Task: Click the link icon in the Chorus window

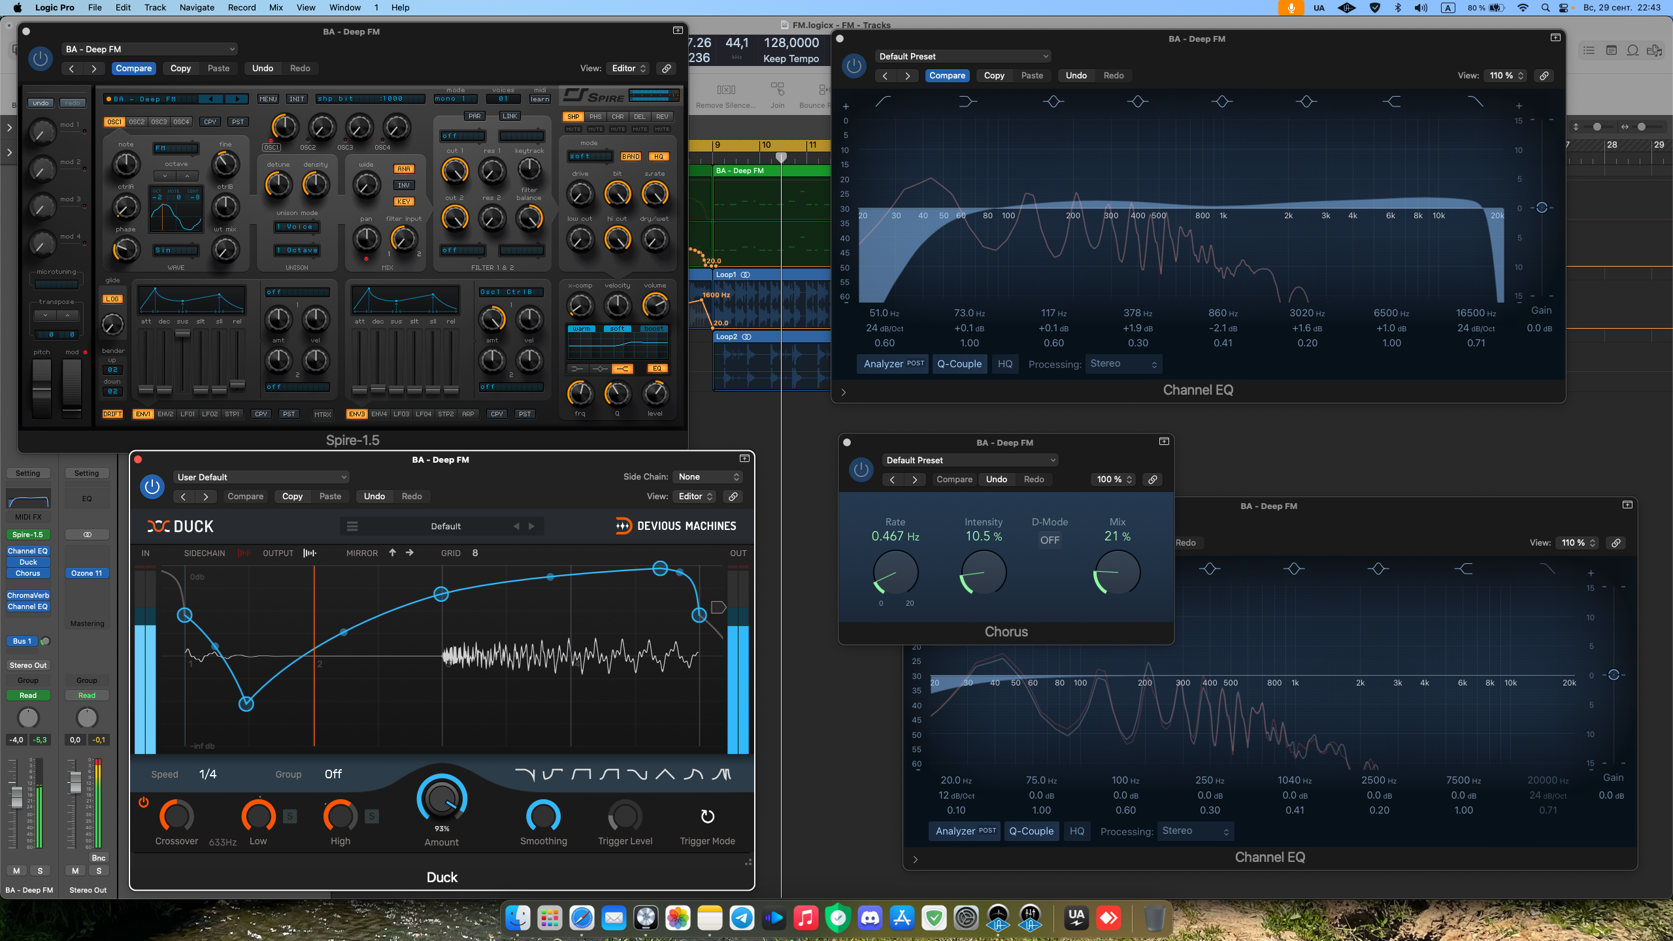Action: (1153, 480)
